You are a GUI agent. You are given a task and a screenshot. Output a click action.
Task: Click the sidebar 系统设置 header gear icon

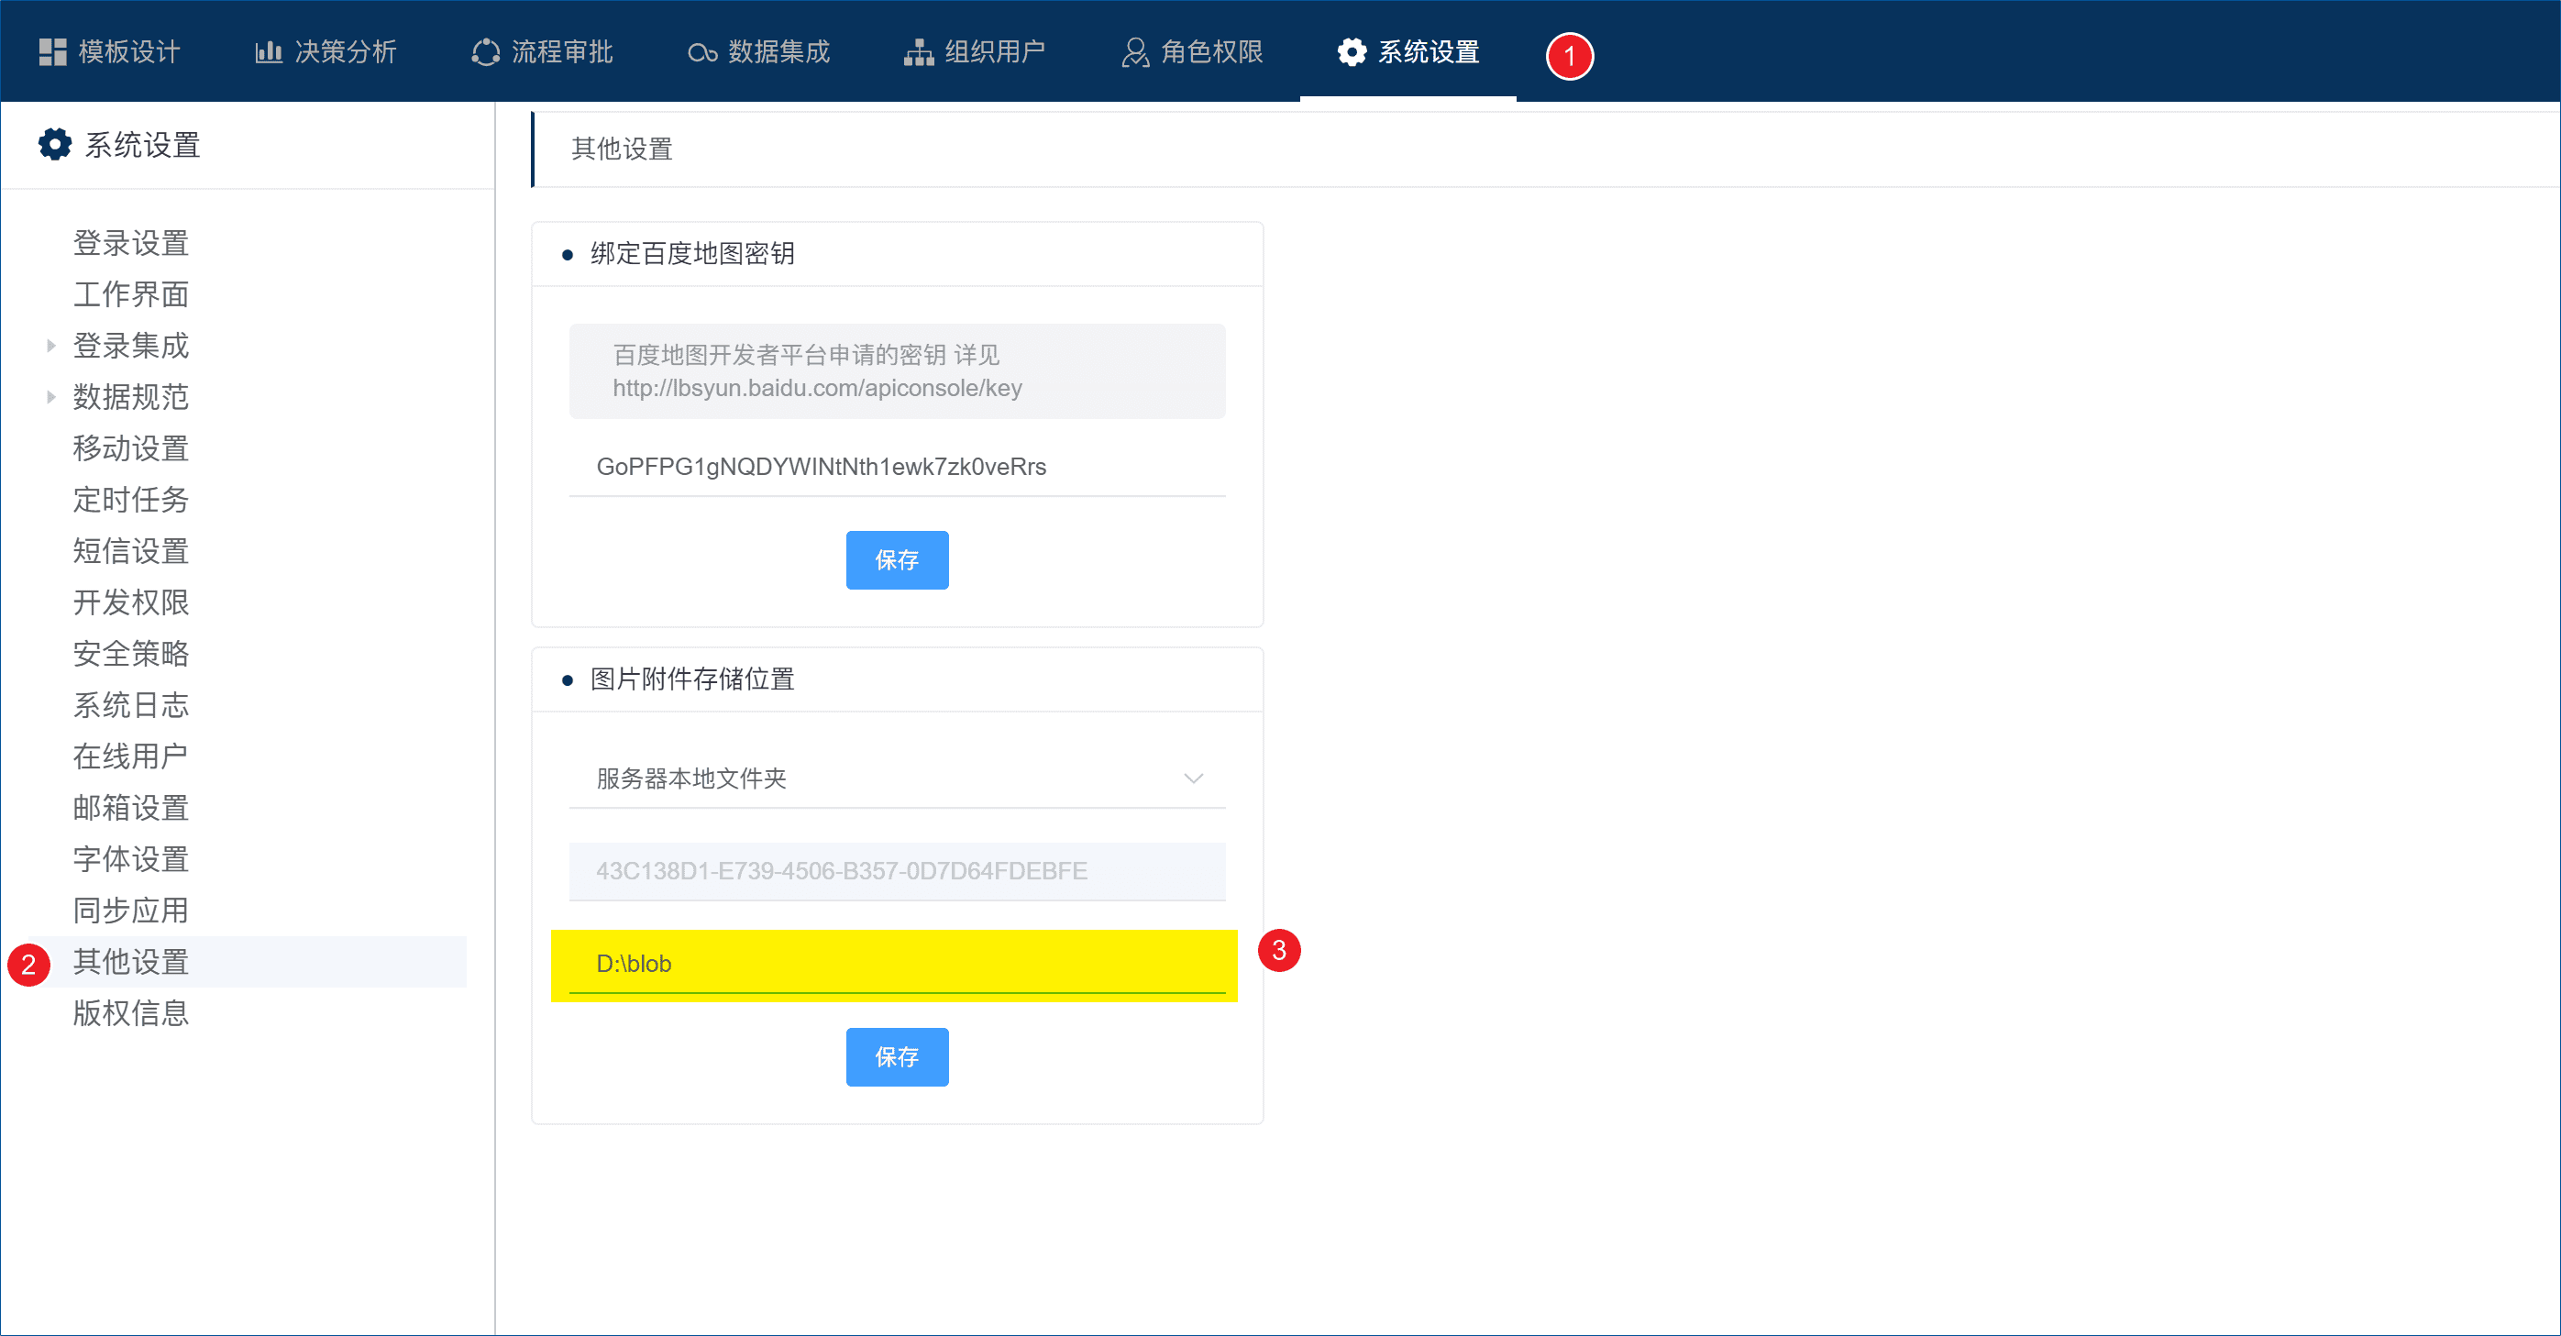coord(55,144)
